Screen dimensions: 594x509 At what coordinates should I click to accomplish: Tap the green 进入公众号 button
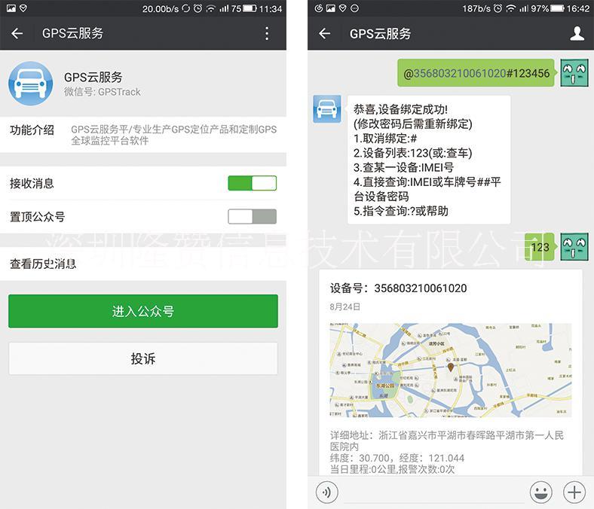coord(143,311)
